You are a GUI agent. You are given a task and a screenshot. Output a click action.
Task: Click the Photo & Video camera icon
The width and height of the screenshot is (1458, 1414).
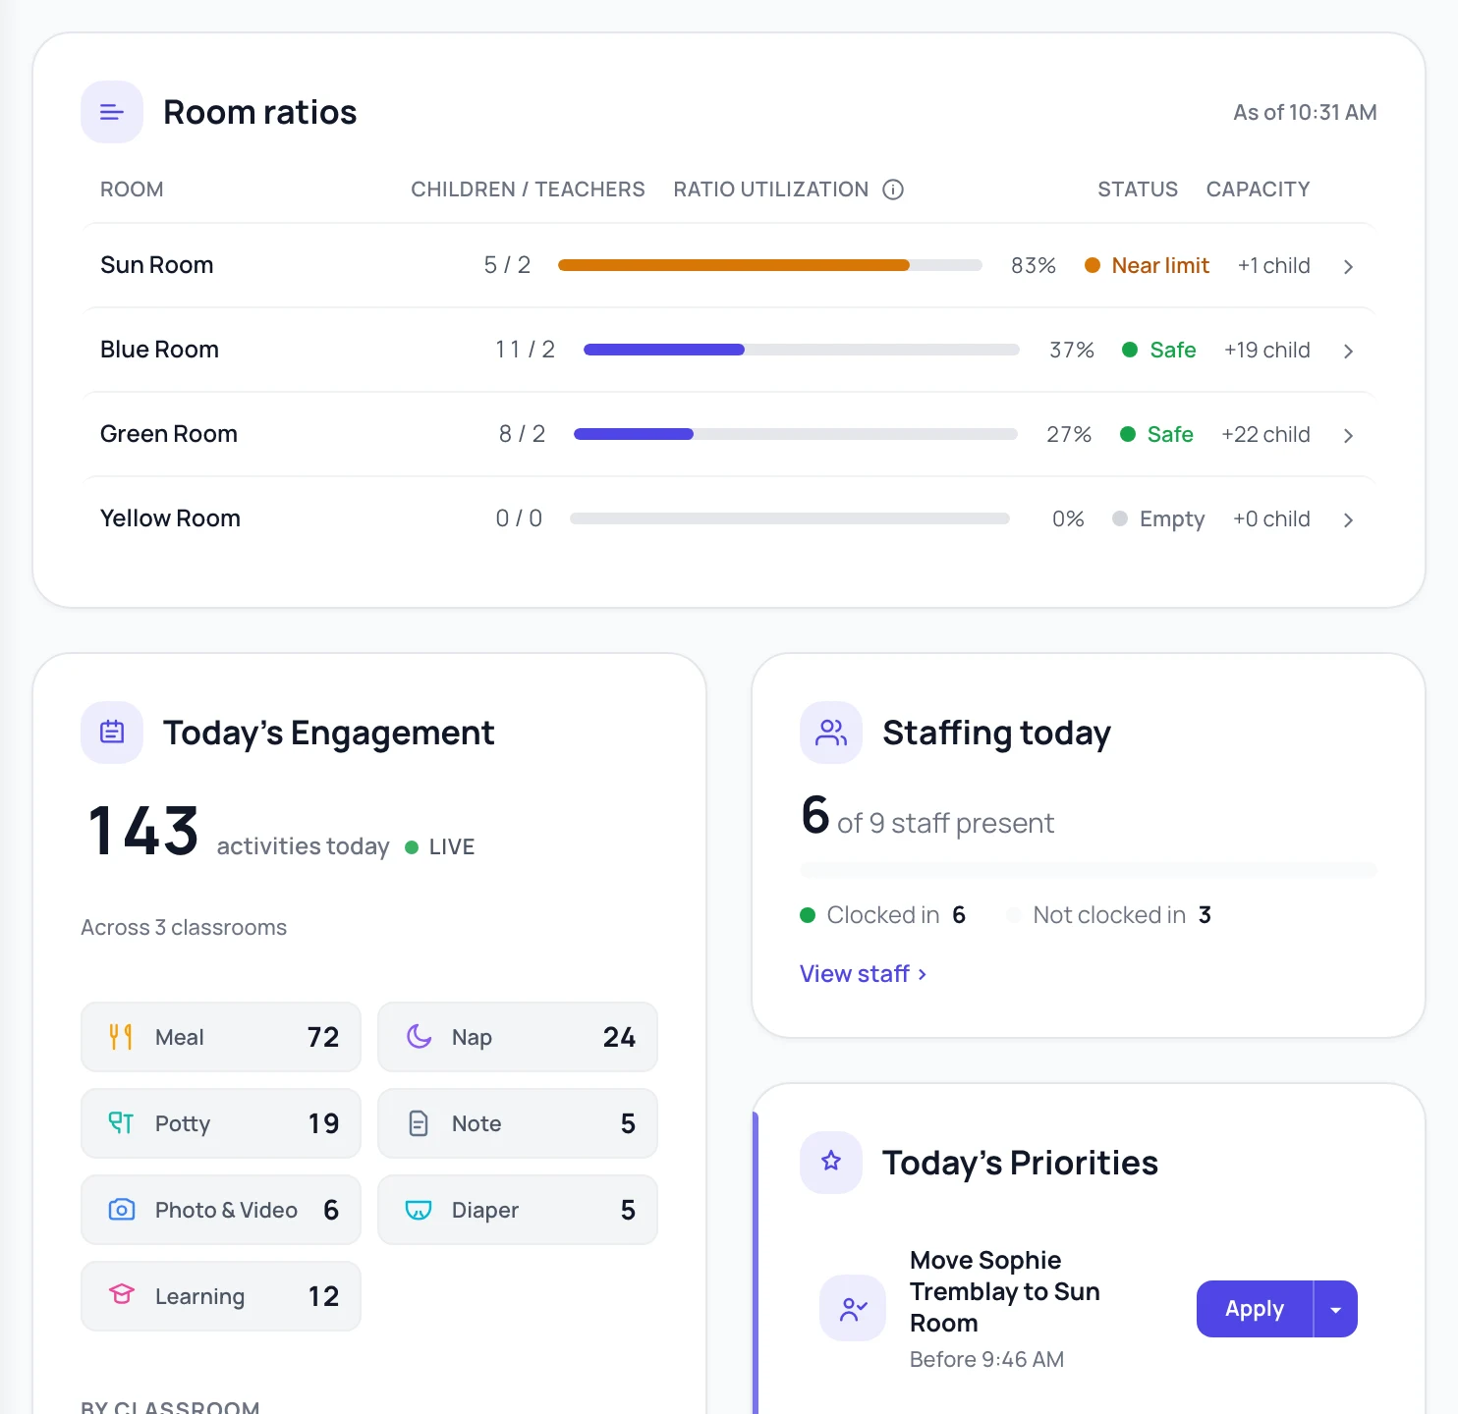[x=122, y=1210]
